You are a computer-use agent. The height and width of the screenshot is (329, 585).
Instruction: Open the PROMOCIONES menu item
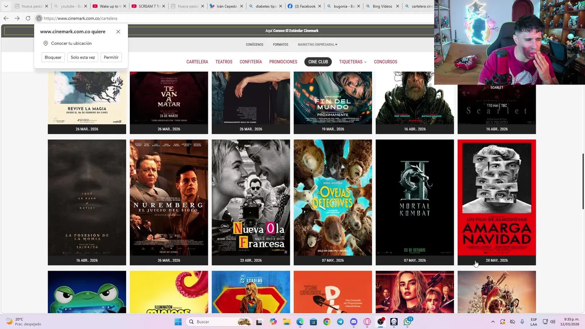coord(283,62)
